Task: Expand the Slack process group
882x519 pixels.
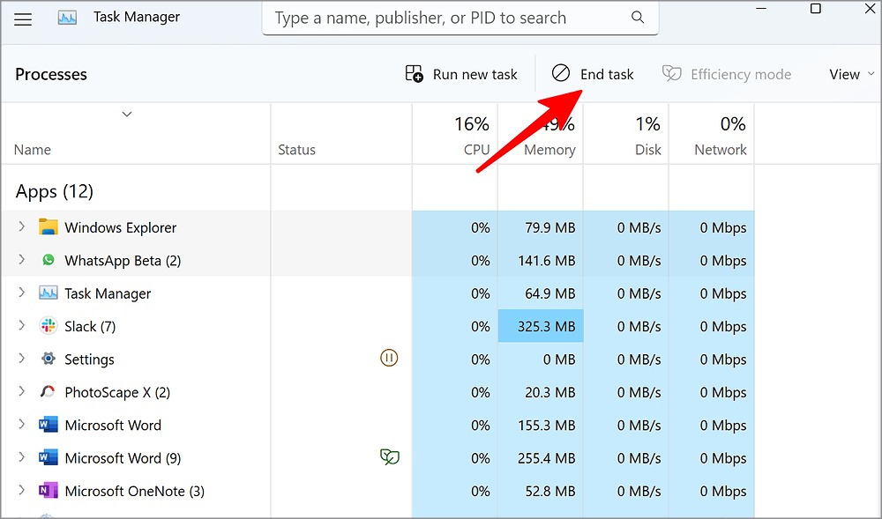Action: point(22,326)
